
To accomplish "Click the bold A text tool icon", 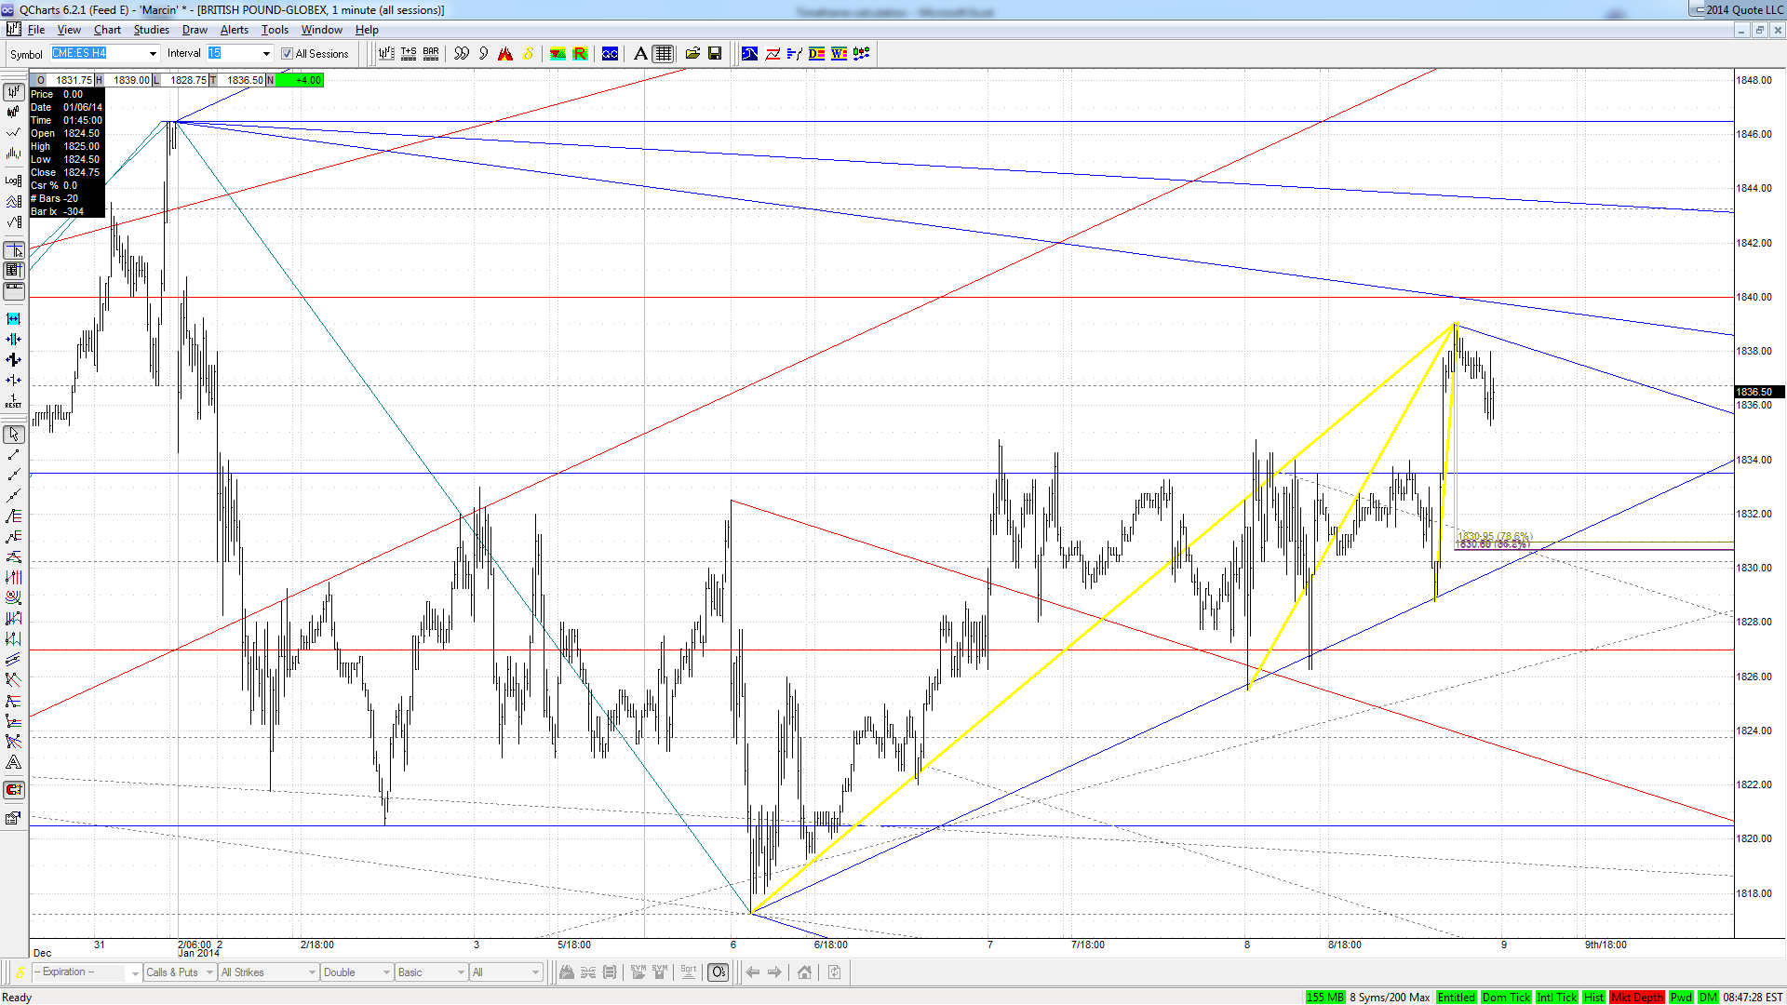I will [x=640, y=54].
